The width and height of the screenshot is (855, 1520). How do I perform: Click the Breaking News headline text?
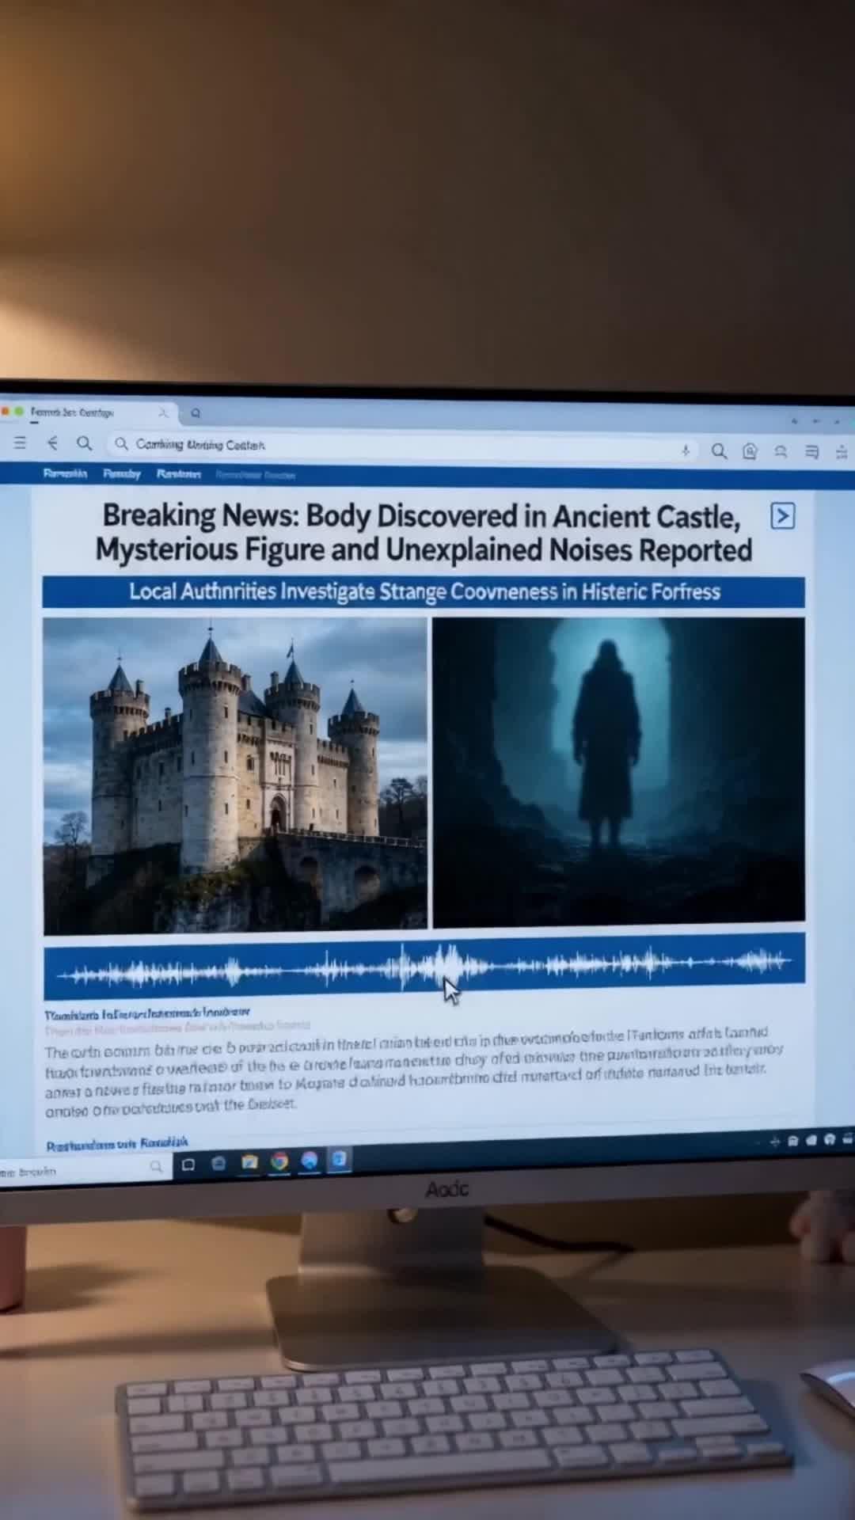coord(424,533)
